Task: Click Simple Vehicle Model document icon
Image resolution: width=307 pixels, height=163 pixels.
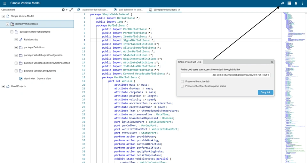Action: (8, 16)
